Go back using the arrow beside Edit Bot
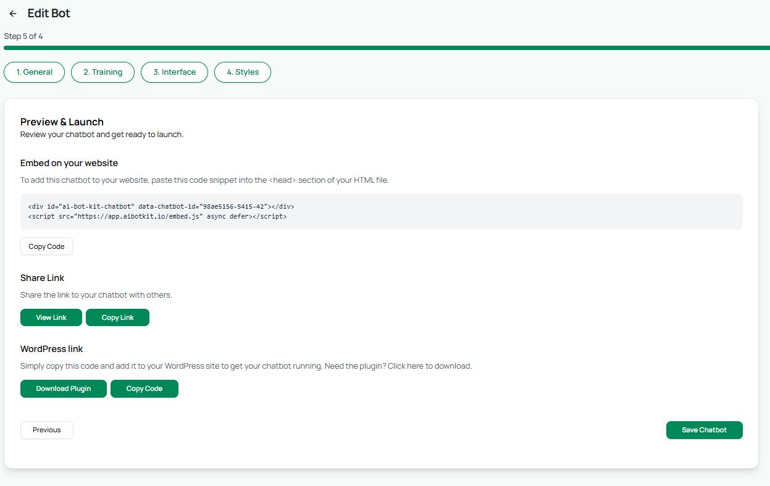 (13, 14)
